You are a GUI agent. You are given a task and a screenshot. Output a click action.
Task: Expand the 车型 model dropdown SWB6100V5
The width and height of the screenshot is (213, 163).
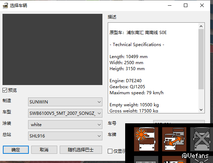click(x=65, y=113)
